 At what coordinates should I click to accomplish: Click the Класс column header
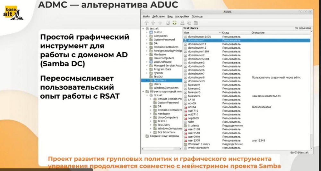236,32
